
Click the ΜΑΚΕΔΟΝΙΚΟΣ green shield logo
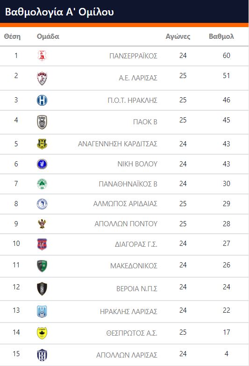[x=42, y=266]
